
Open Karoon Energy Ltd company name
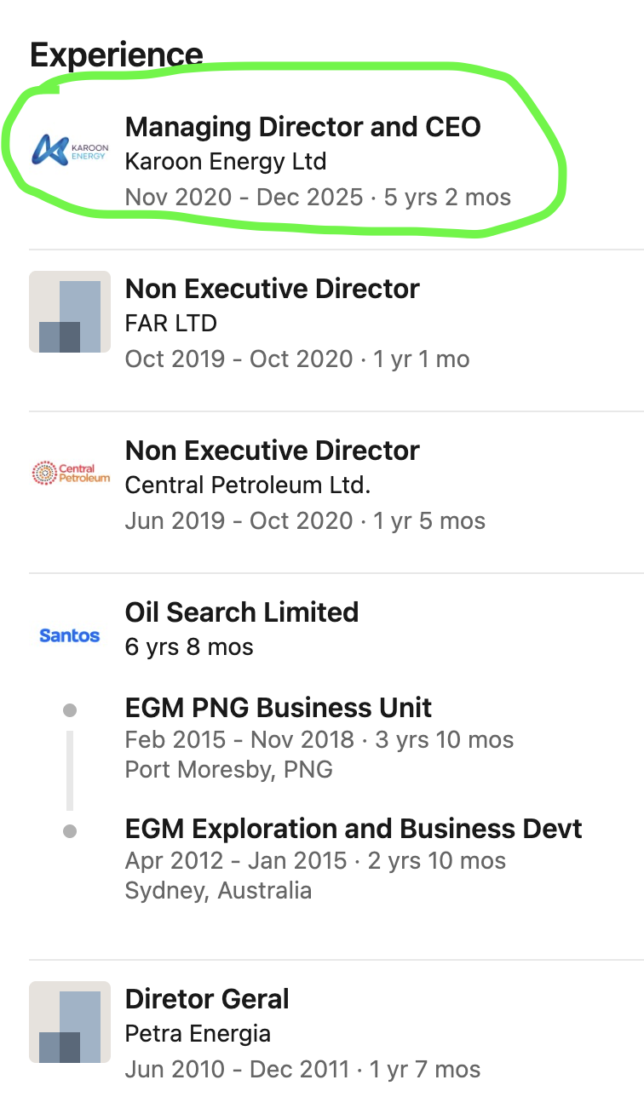226,161
